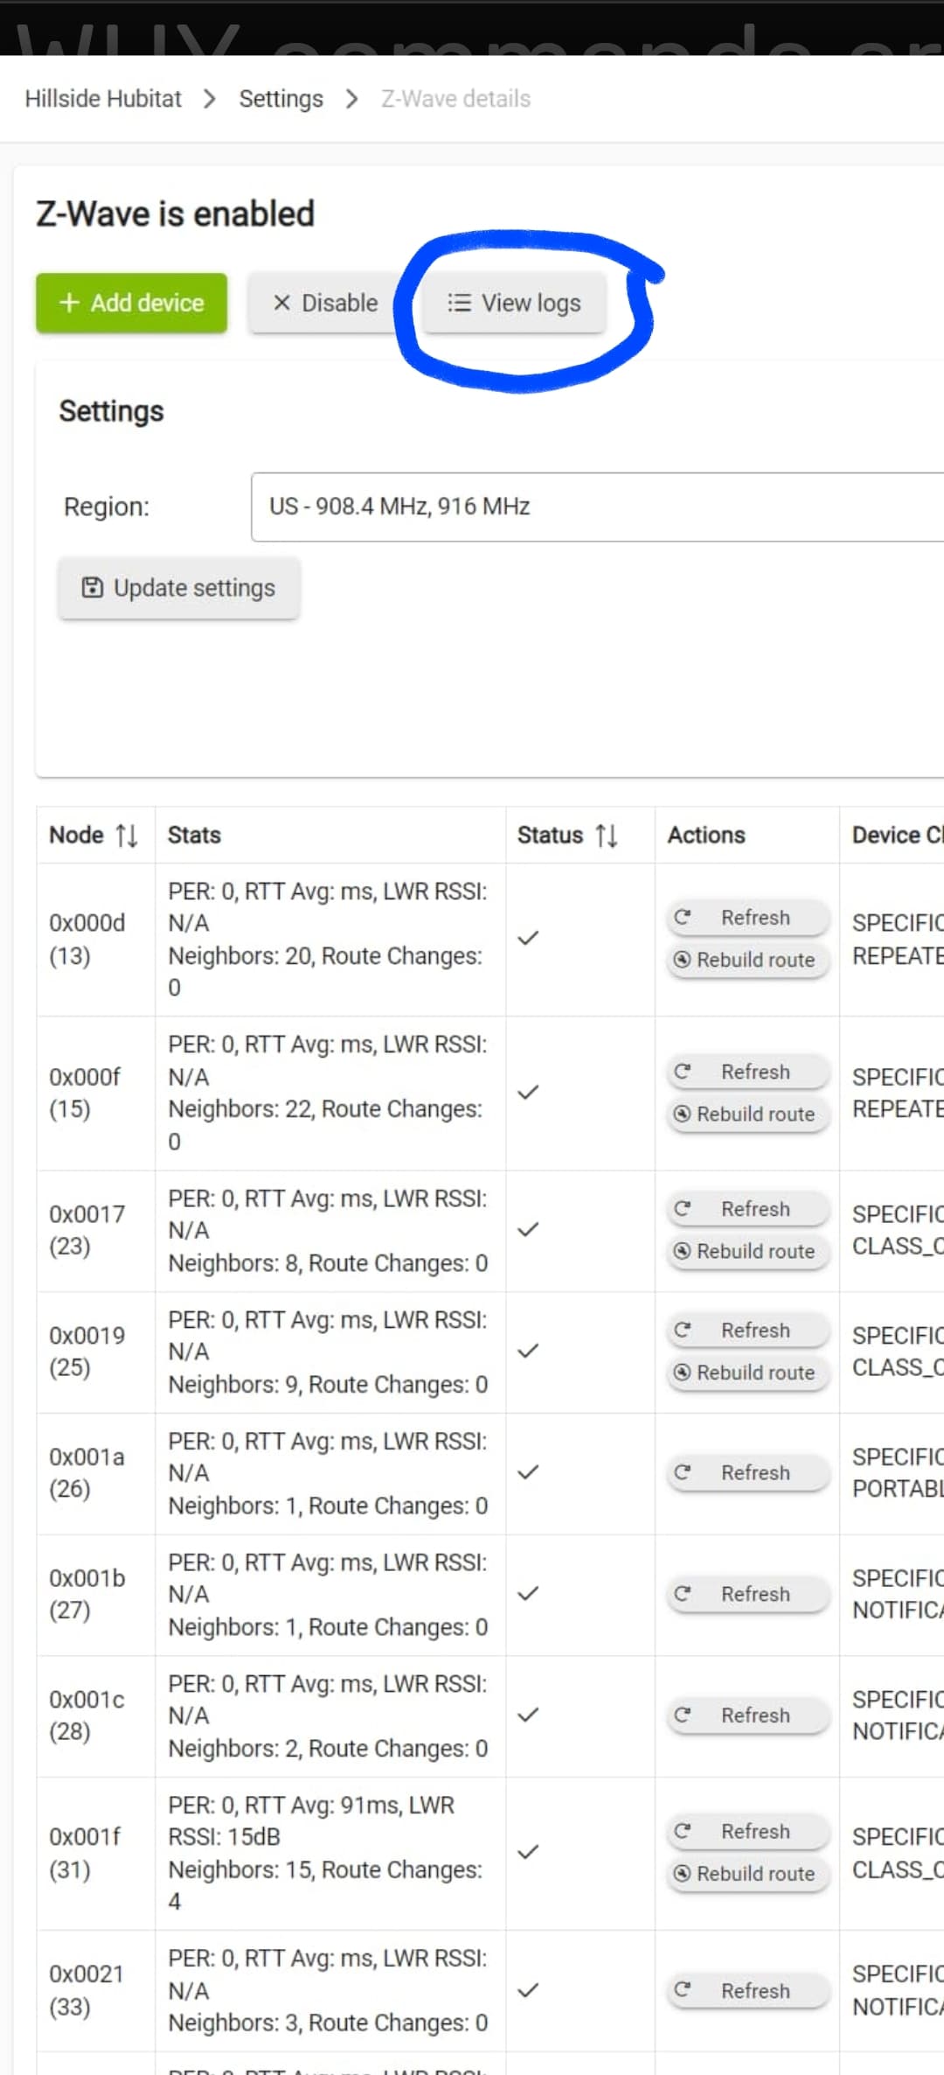Sort by Node column arrows icon
Screen dimensions: 944x2075
pos(127,835)
